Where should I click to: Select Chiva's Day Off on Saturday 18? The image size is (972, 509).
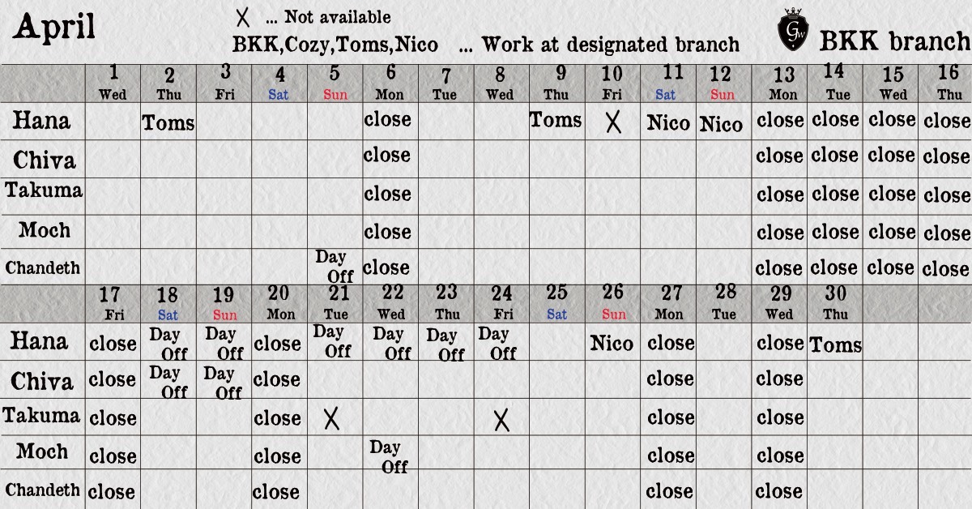[x=168, y=382]
